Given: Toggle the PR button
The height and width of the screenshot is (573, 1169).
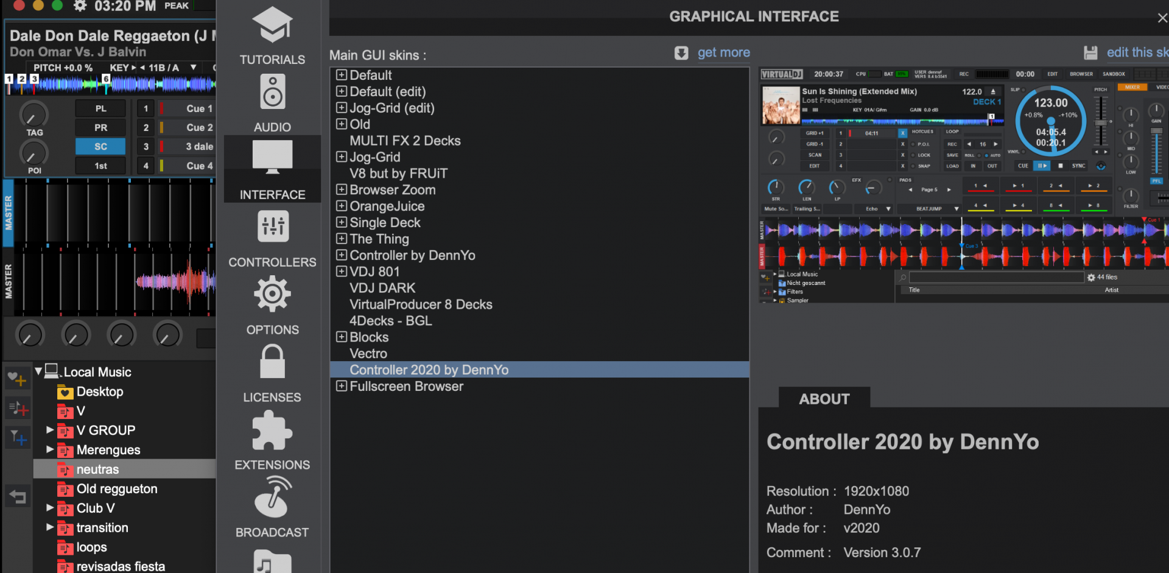Looking at the screenshot, I should 100,127.
